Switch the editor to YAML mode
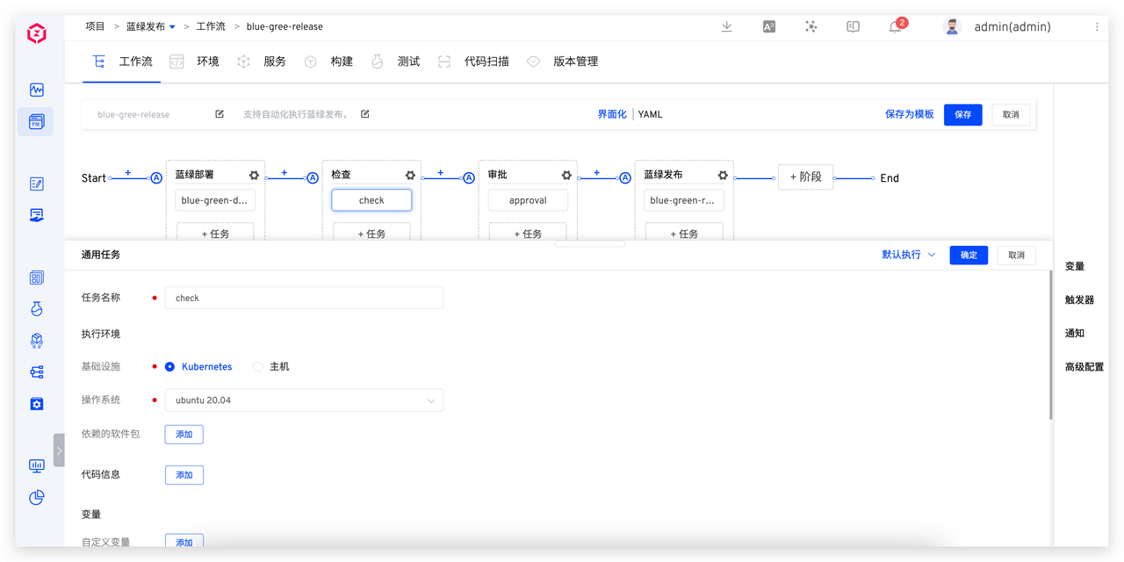Image resolution: width=1124 pixels, height=562 pixels. 650,114
